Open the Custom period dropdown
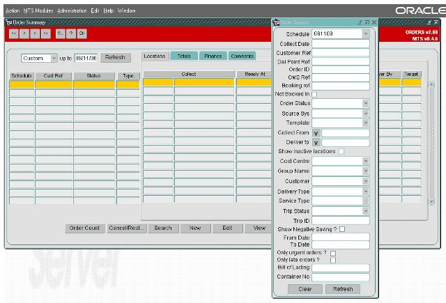Image resolution: width=446 pixels, height=303 pixels. point(54,59)
